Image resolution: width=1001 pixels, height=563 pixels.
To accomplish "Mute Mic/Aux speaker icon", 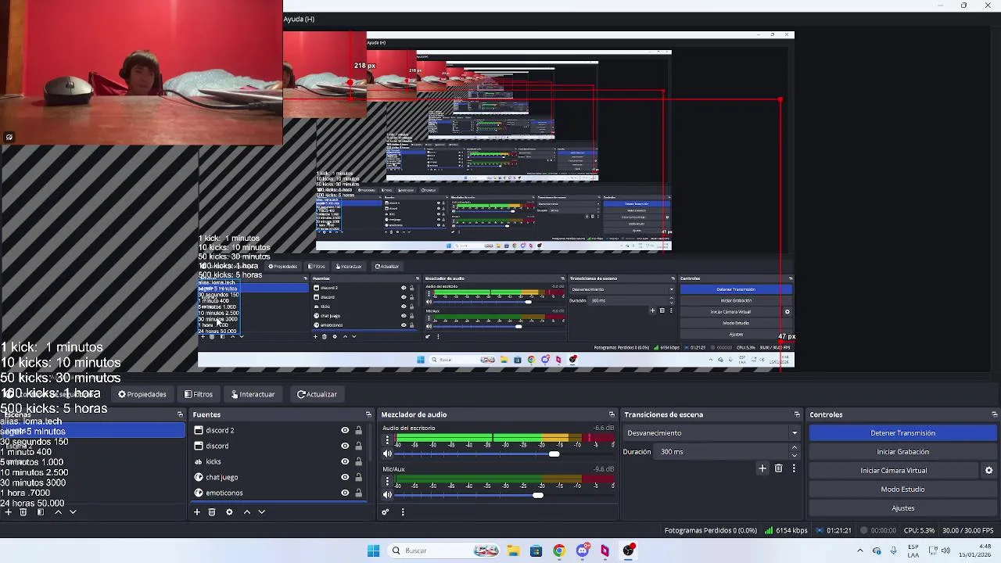I will point(387,494).
